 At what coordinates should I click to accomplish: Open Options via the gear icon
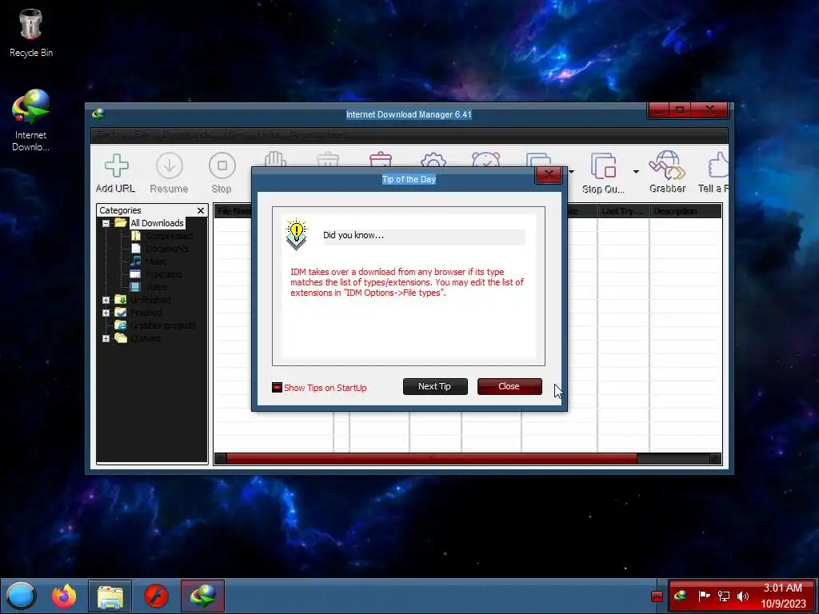[433, 159]
